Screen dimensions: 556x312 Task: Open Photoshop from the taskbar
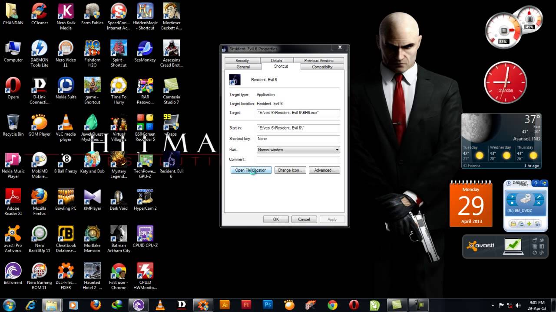(268, 305)
